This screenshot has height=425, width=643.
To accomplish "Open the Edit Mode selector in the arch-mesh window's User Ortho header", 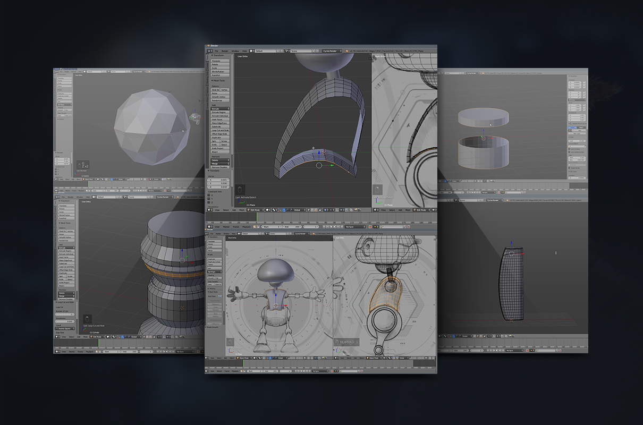I will point(256,210).
